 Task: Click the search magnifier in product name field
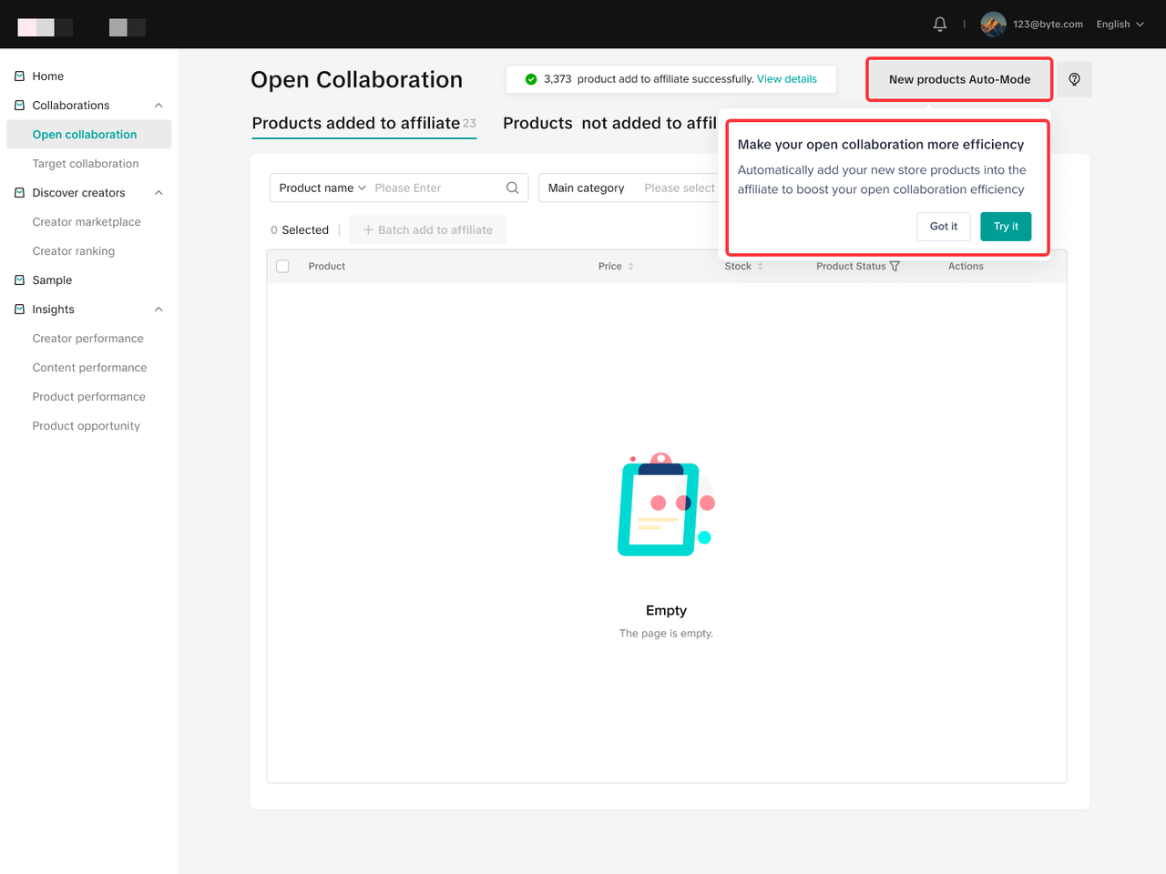click(x=512, y=188)
